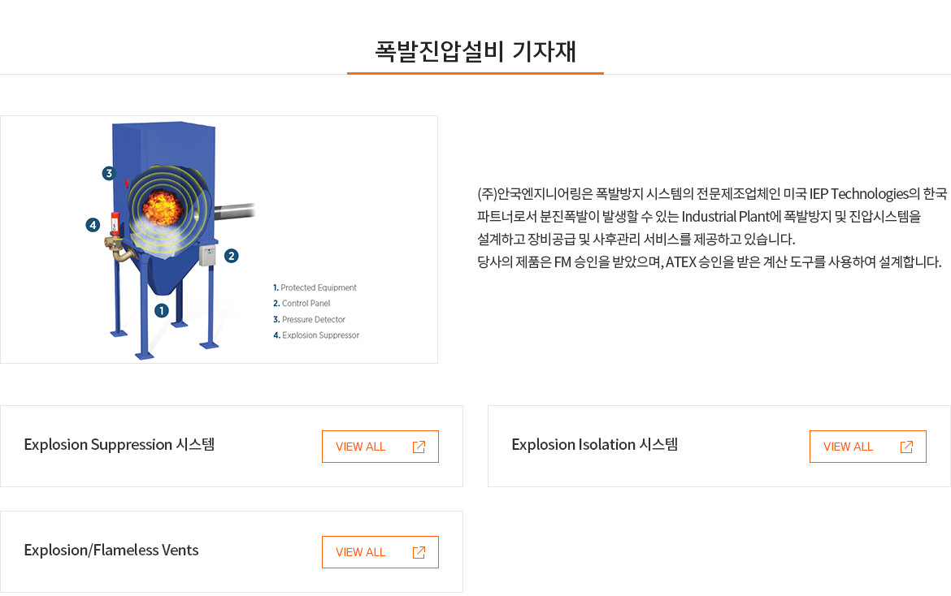Click the Control Panel legend entry
The width and height of the screenshot is (951, 596).
pos(302,304)
